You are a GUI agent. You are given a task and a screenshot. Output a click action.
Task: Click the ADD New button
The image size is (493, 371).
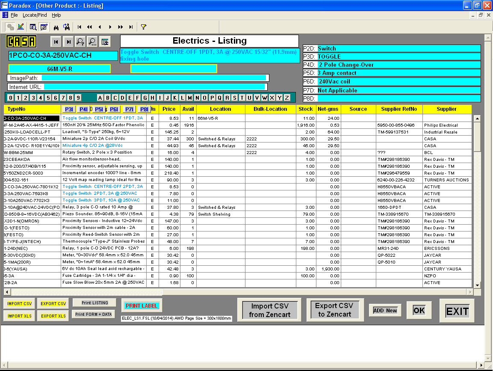385,311
